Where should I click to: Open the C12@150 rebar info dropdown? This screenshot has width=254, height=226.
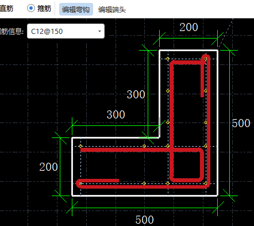click(x=66, y=31)
